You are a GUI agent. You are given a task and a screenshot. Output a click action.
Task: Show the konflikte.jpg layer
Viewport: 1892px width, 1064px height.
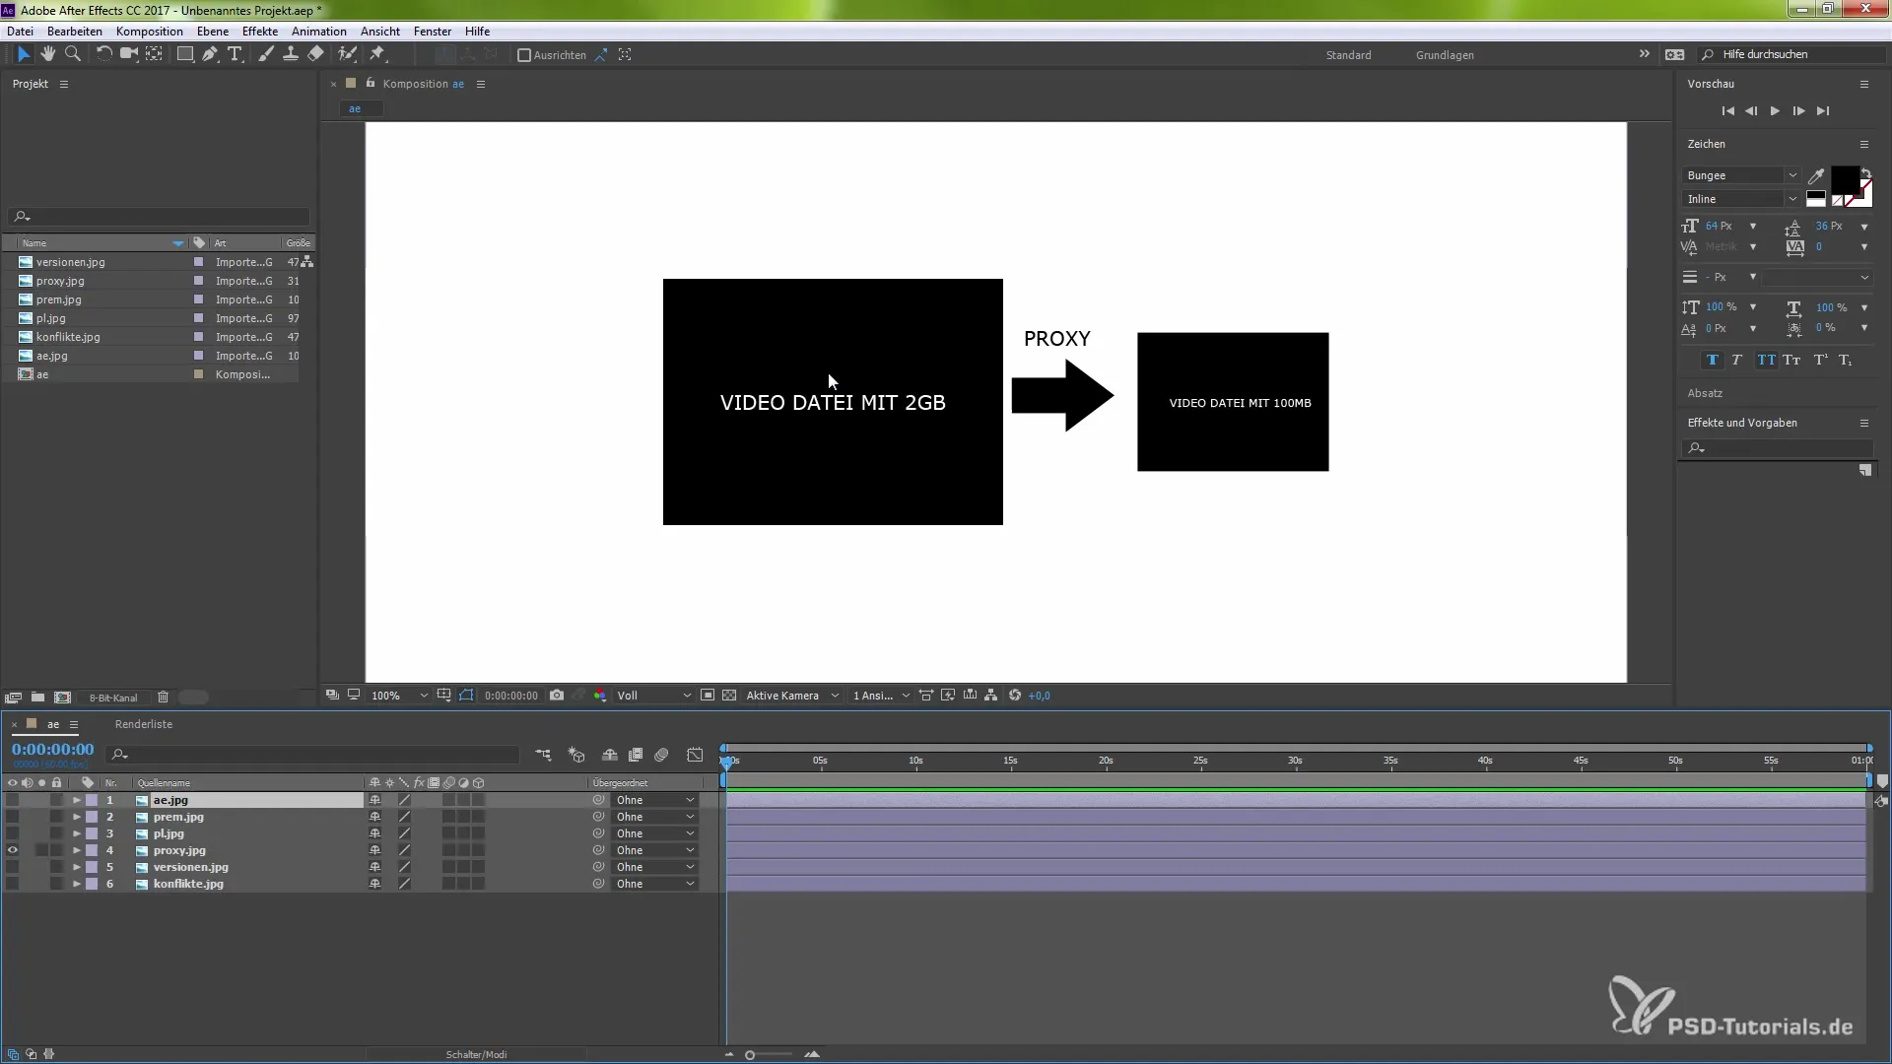pyautogui.click(x=13, y=884)
